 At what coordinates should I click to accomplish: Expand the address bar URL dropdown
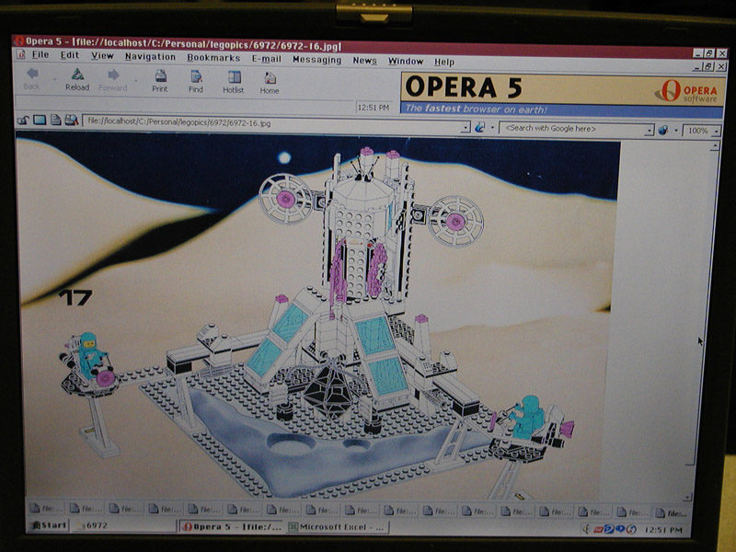[465, 127]
